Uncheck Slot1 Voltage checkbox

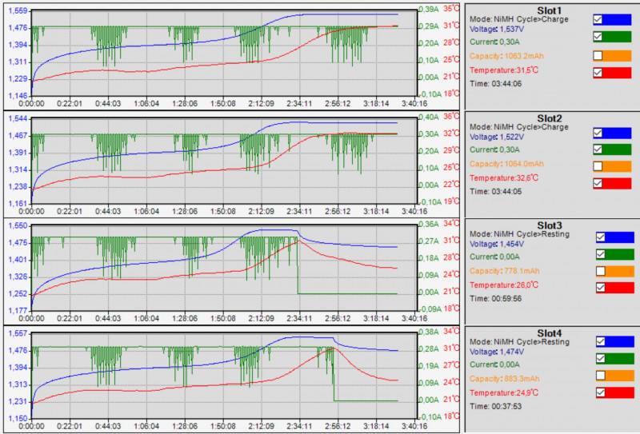[598, 18]
